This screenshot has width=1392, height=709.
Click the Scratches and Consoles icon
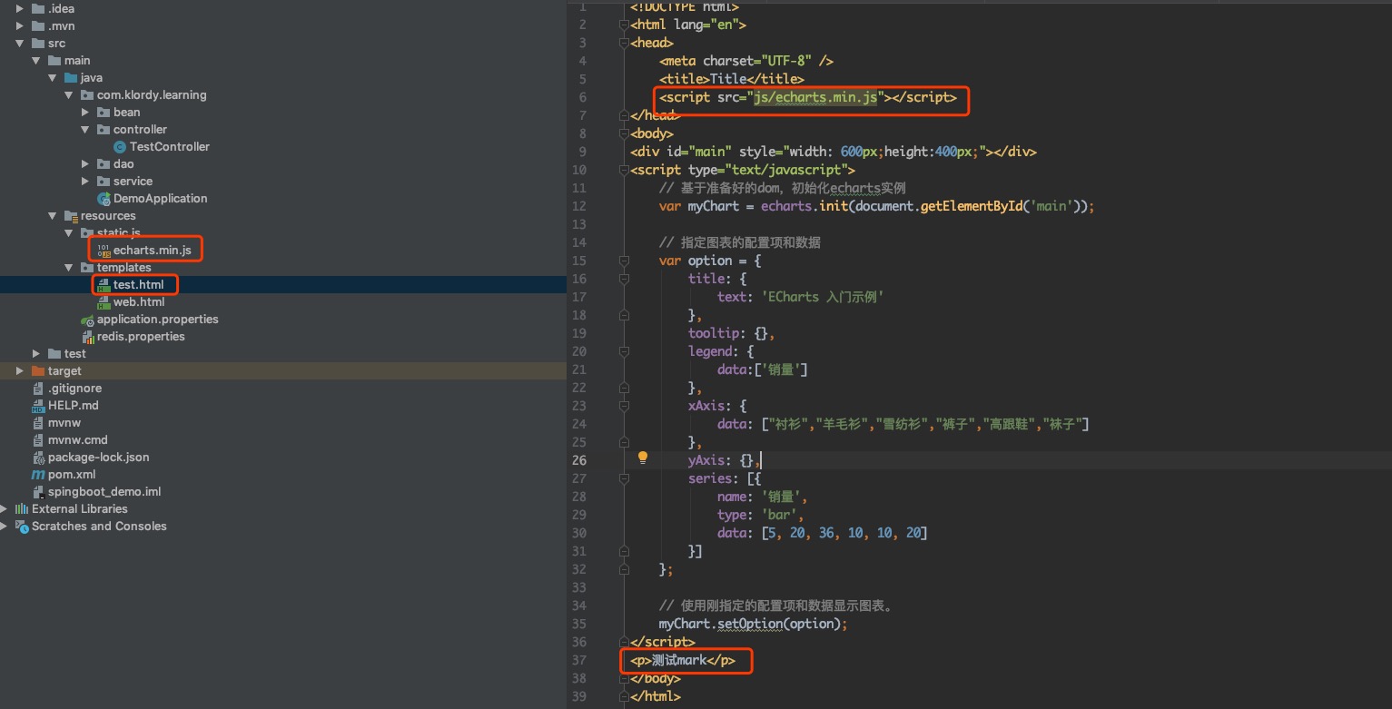22,527
